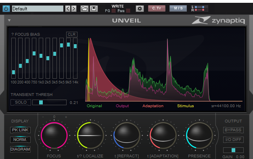Toggle the DIAGRAM display button
Viewport: 253px width, 159px height.
pyautogui.click(x=20, y=149)
